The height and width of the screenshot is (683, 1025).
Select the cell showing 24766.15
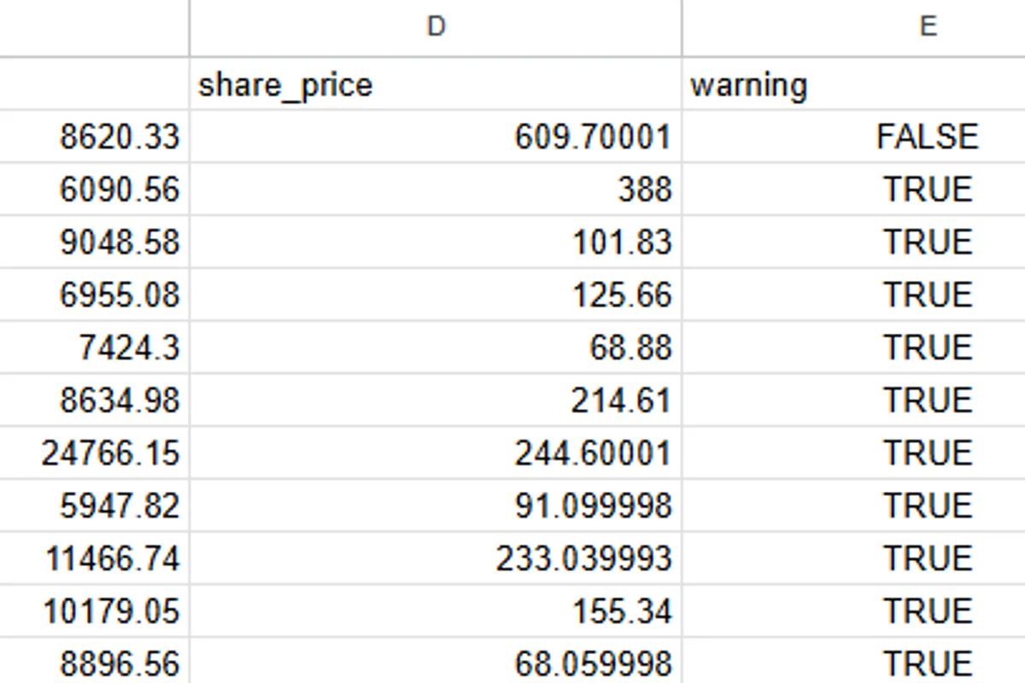[x=94, y=453]
